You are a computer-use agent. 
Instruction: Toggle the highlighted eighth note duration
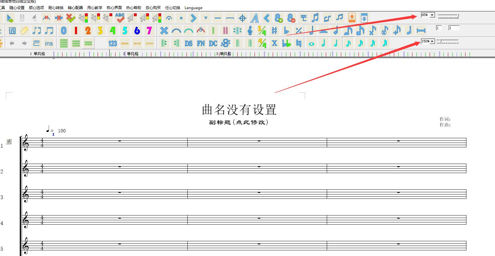(x=348, y=43)
